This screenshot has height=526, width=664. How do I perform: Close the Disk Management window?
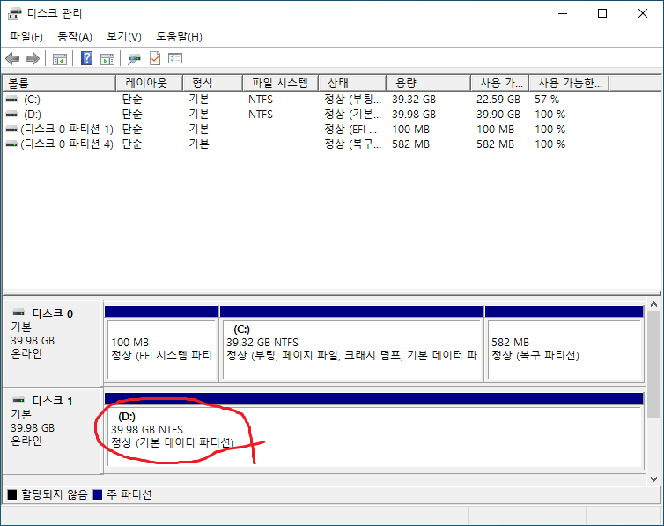(642, 13)
